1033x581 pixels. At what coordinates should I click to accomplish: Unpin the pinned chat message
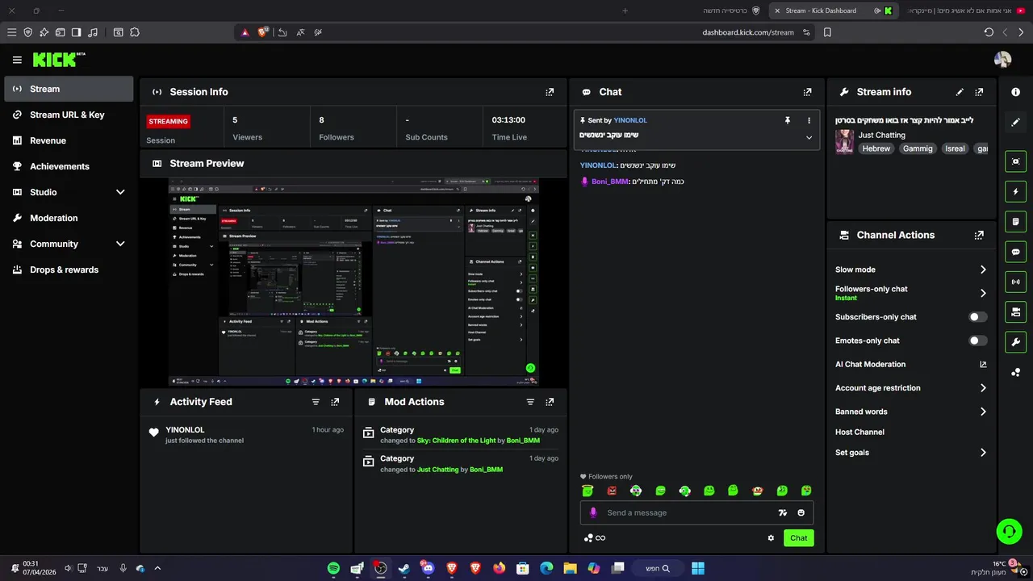tap(788, 120)
